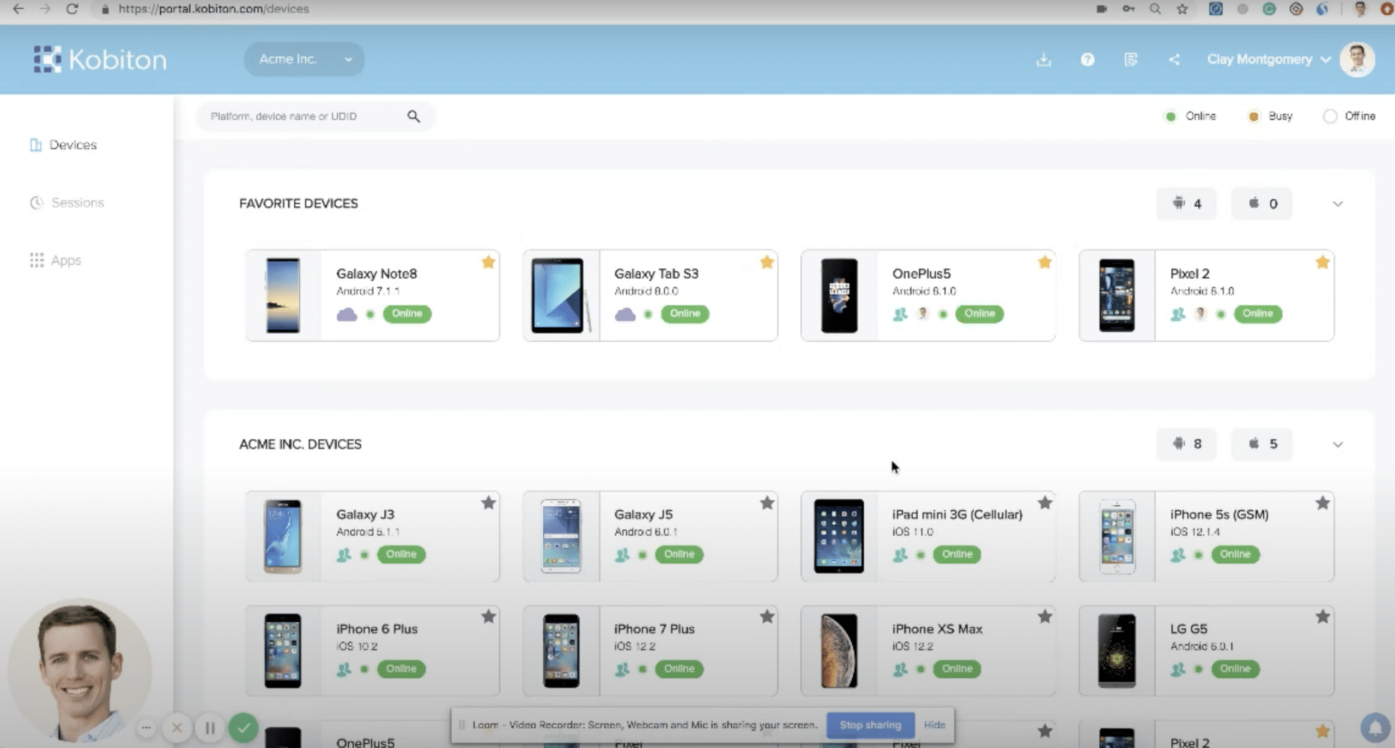Expand the Clay Montgomery user menu
The image size is (1395, 748).
click(x=1268, y=59)
